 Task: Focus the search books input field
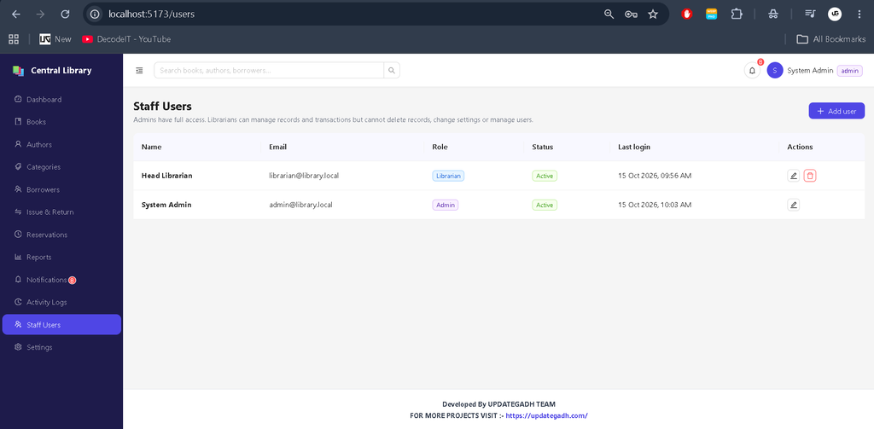click(x=269, y=70)
